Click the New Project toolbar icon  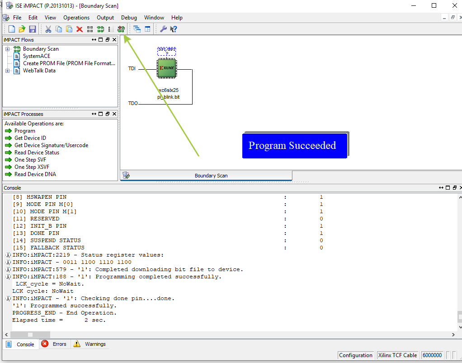pyautogui.click(x=11, y=29)
